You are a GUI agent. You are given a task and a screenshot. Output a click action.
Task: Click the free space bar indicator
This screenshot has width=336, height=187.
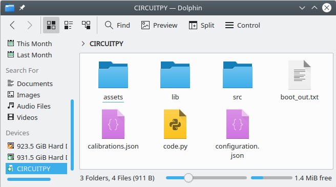(x=271, y=178)
